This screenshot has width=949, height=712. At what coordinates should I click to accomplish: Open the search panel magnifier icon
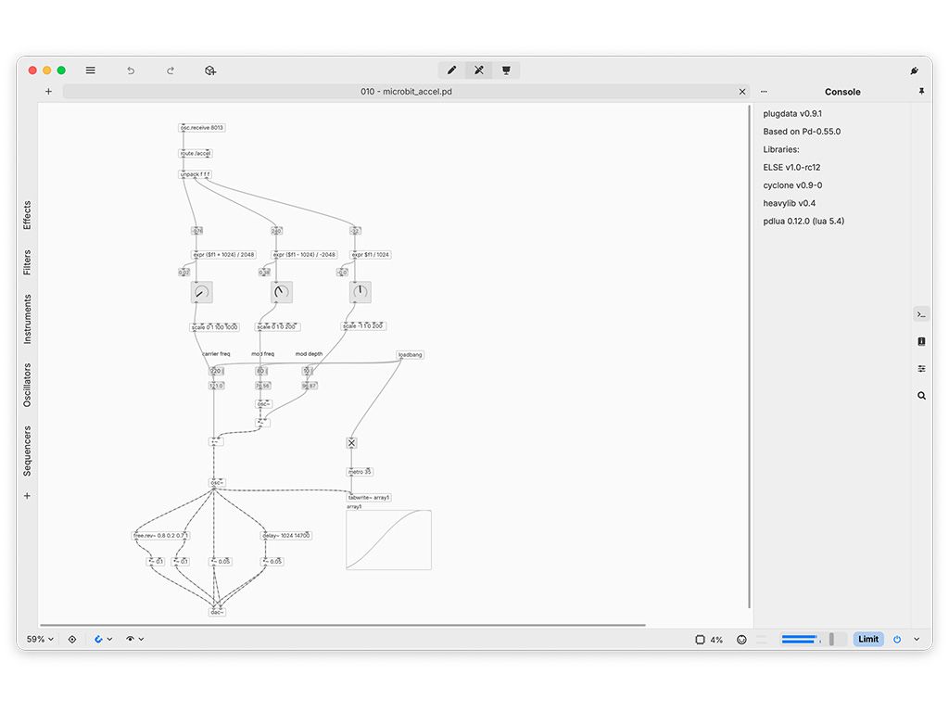pyautogui.click(x=921, y=395)
